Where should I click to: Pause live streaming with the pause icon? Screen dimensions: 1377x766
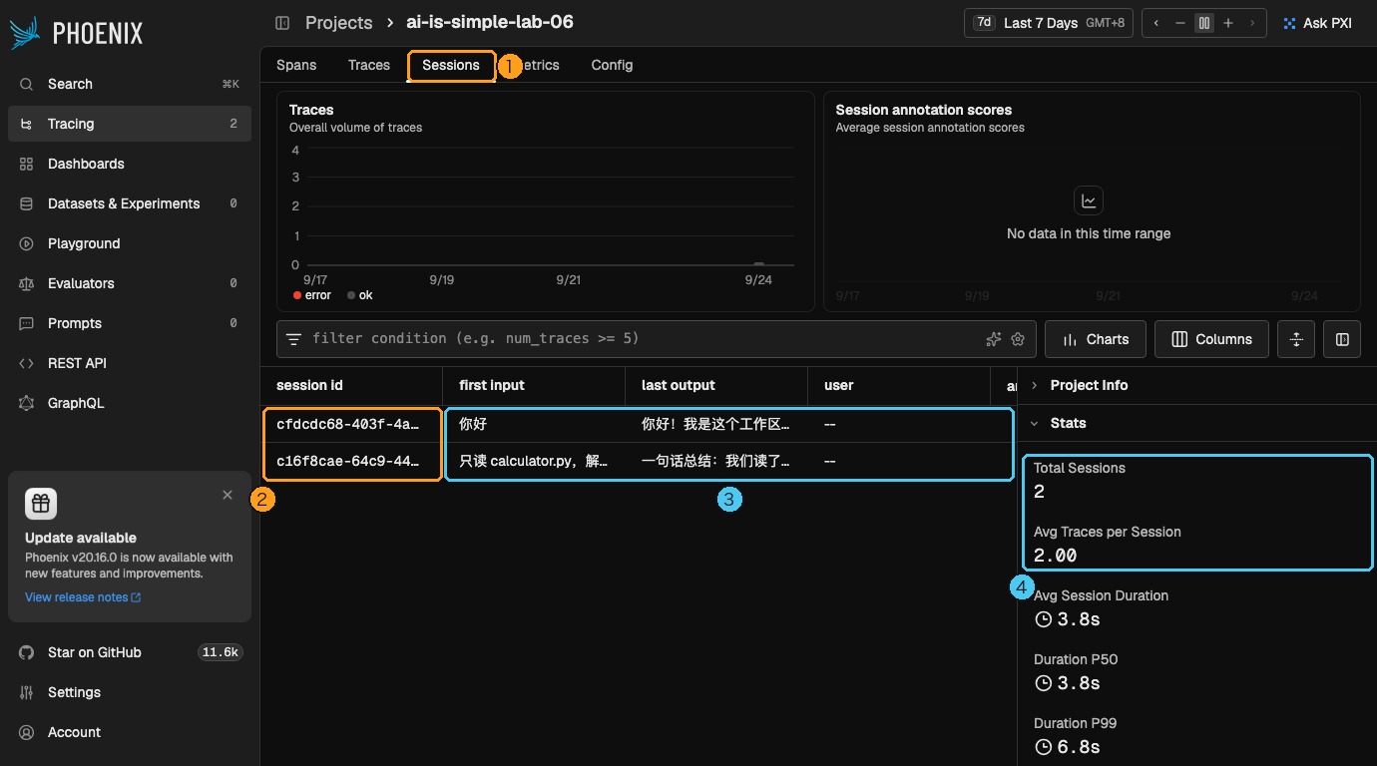coord(1204,23)
